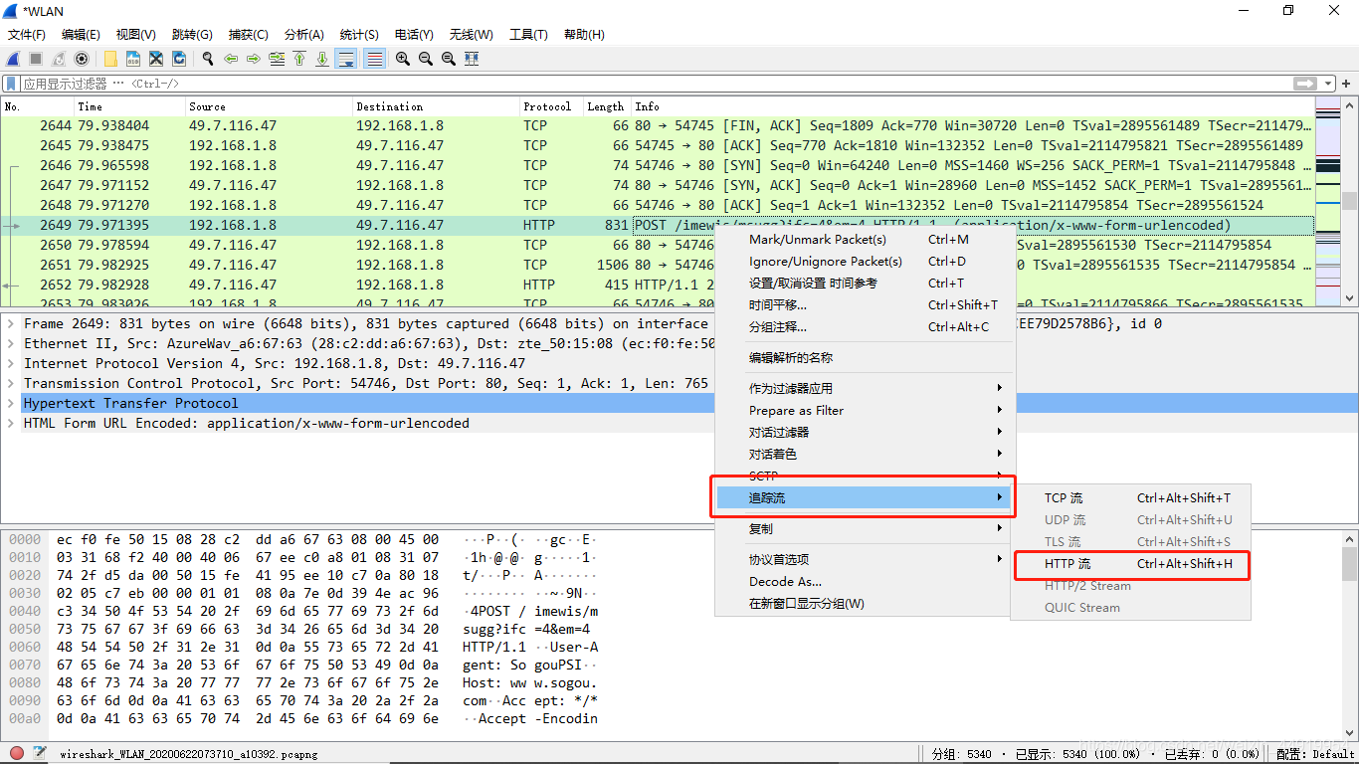Select Mark/Unmark Packet(s) menu entry
1359x764 pixels.
tap(865, 239)
